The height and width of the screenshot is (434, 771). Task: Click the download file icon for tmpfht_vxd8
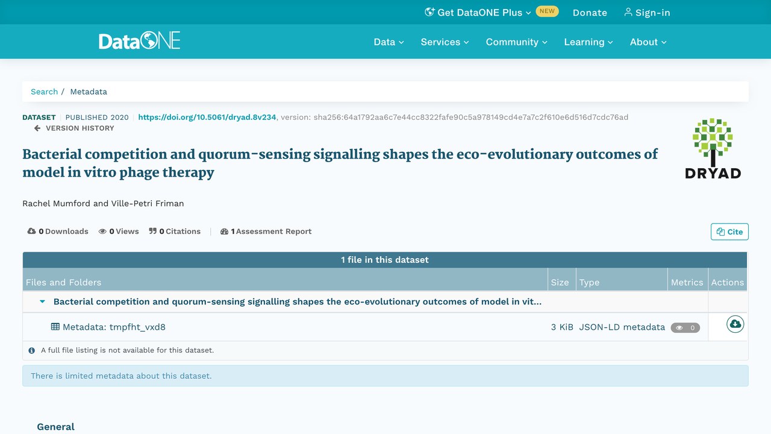735,324
